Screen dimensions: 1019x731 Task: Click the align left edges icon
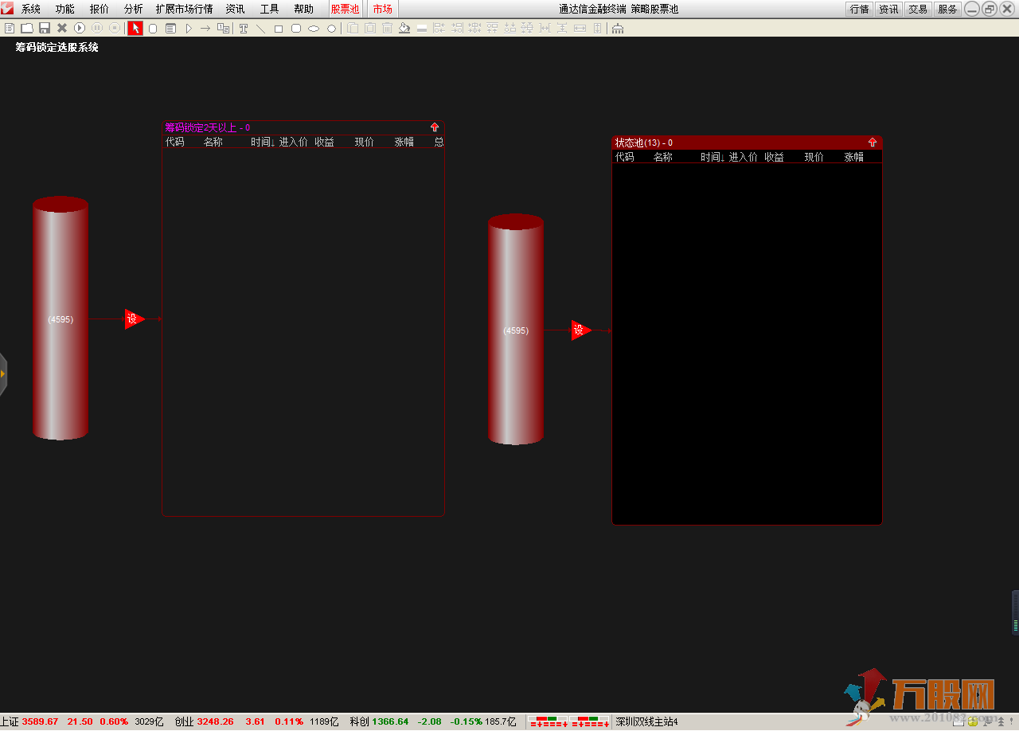click(x=439, y=28)
